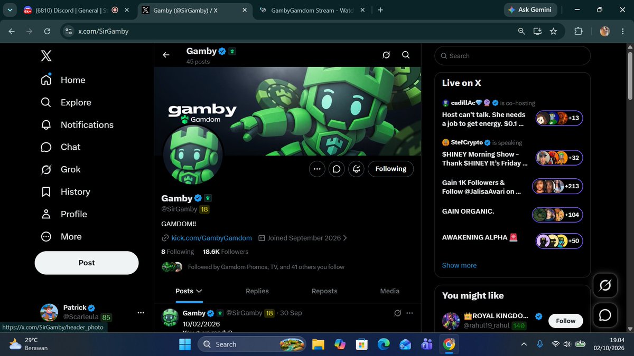Go back using the profile header arrow
Image resolution: width=634 pixels, height=356 pixels.
pos(166,55)
